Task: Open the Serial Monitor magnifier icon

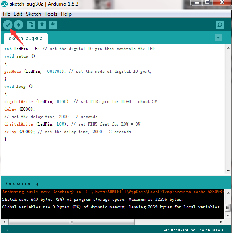Action: click(x=220, y=25)
